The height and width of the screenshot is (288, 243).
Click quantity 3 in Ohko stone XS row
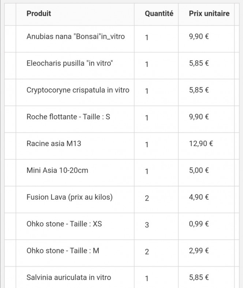[x=147, y=225]
